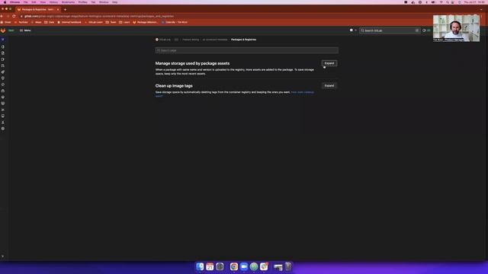Click the Chrome address bar URL
The width and height of the screenshot is (488, 274).
[99, 16]
